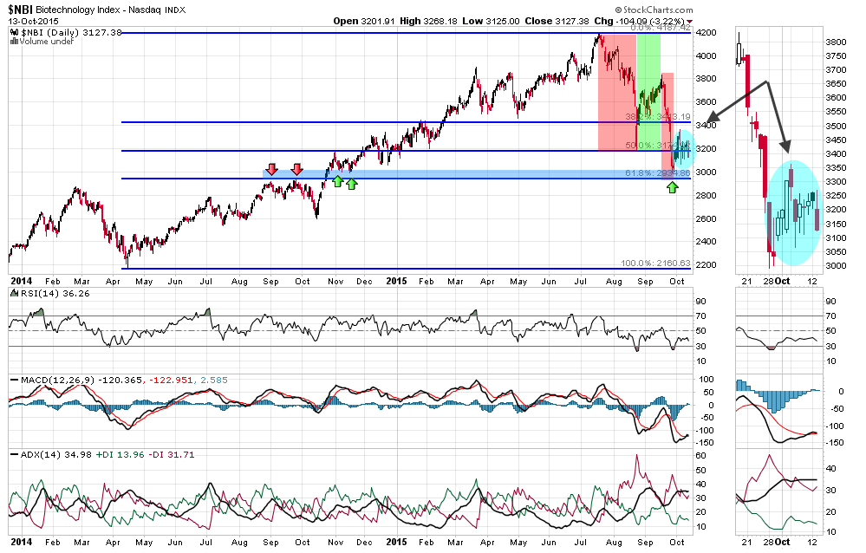
Task: Click the 3550 label on the inset axis
Action: (836, 112)
